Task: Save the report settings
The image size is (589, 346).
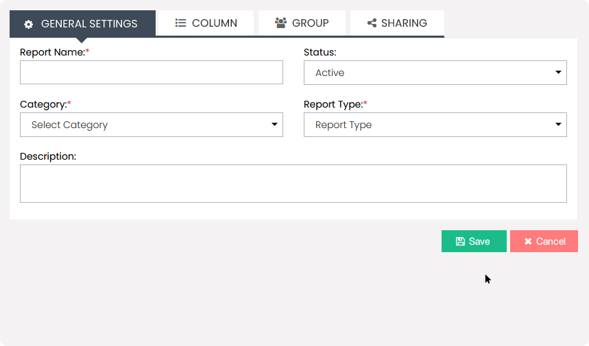Action: click(474, 241)
